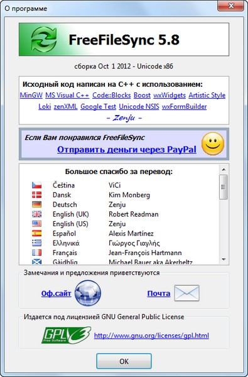Click 'Отправить деньги через PayPal' donation link
This screenshot has width=248, height=377.
127,150
